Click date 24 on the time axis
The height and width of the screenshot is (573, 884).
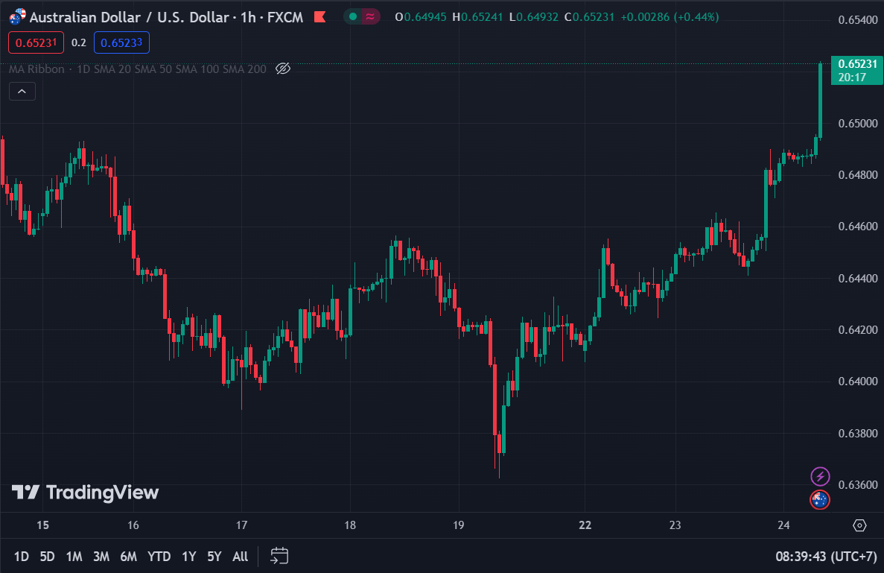pos(783,525)
